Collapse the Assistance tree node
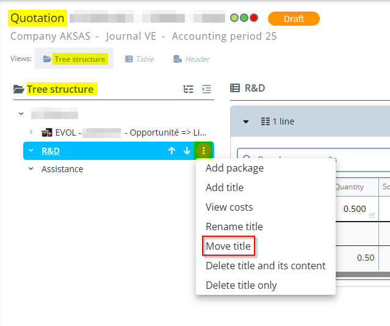 pyautogui.click(x=31, y=169)
